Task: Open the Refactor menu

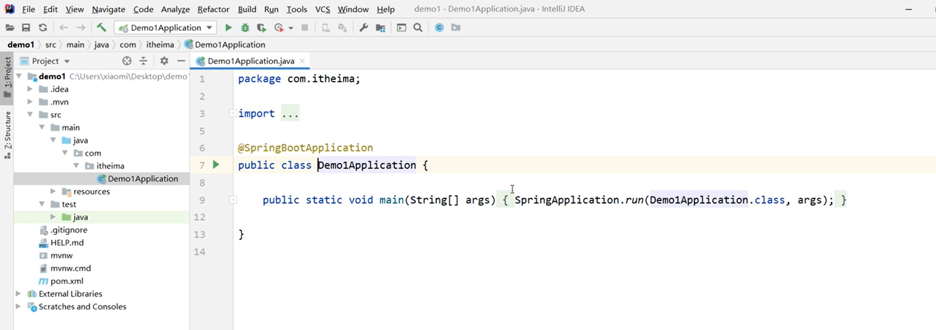Action: (213, 9)
